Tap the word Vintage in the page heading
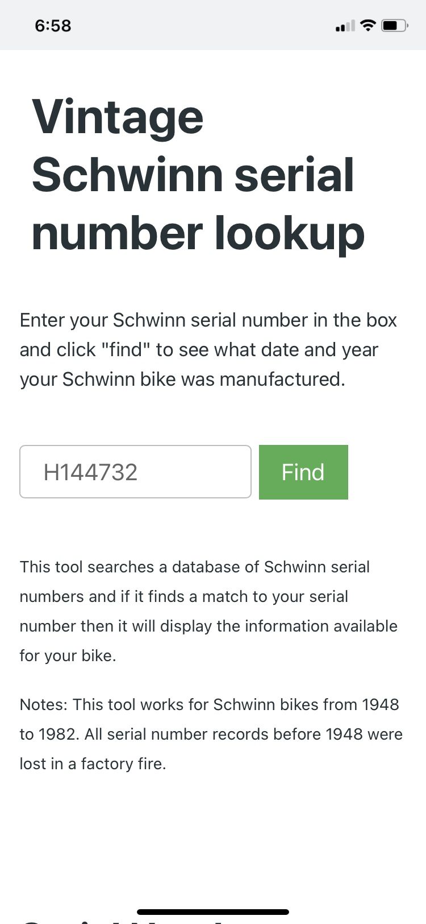The width and height of the screenshot is (426, 924). point(118,117)
